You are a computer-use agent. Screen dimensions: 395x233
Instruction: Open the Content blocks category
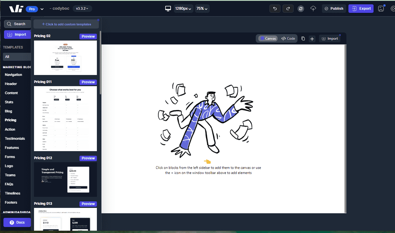(x=11, y=93)
